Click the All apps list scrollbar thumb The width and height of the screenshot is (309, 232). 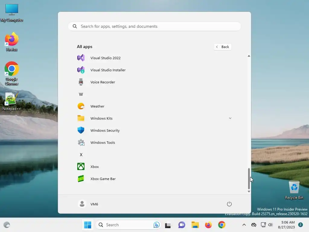tap(249, 178)
